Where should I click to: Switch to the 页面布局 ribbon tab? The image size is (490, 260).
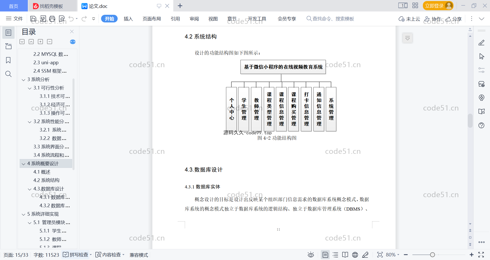coord(152,19)
